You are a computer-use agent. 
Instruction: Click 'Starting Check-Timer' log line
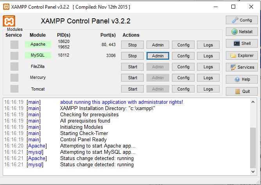84,133
